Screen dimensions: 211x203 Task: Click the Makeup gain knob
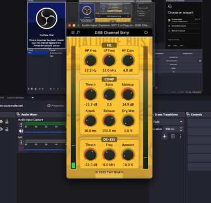(128, 94)
